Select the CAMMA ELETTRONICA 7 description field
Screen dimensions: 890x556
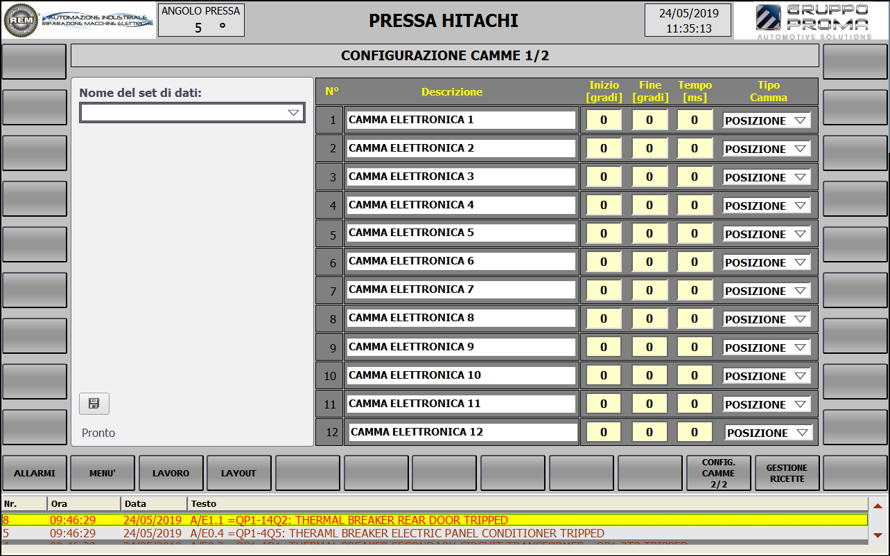tap(461, 290)
